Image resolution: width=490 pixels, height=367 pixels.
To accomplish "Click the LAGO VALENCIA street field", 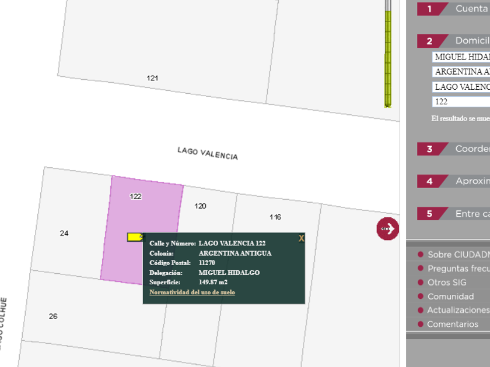I will pos(461,87).
